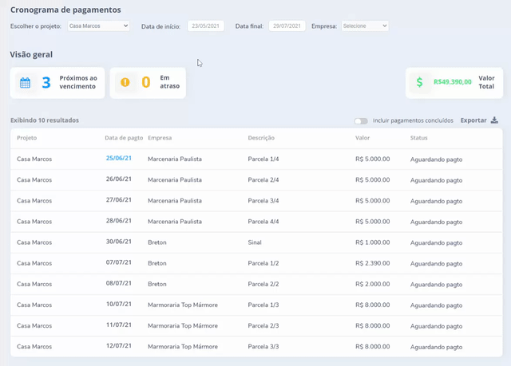
Task: Click the Status column header
Action: point(419,138)
